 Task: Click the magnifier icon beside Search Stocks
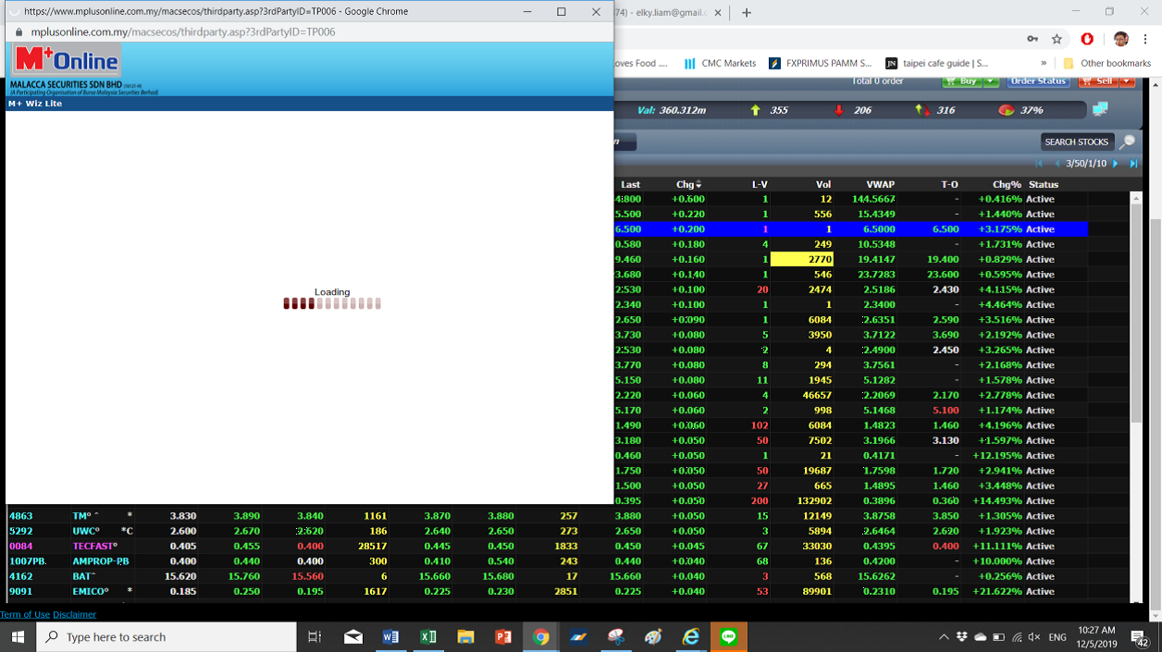1127,141
